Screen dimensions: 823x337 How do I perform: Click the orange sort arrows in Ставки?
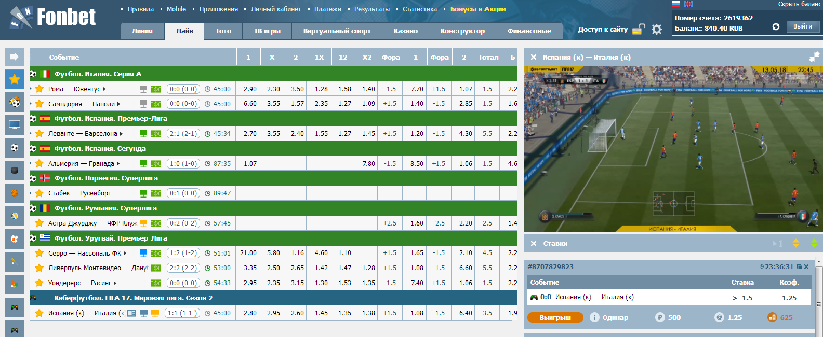pyautogui.click(x=795, y=243)
